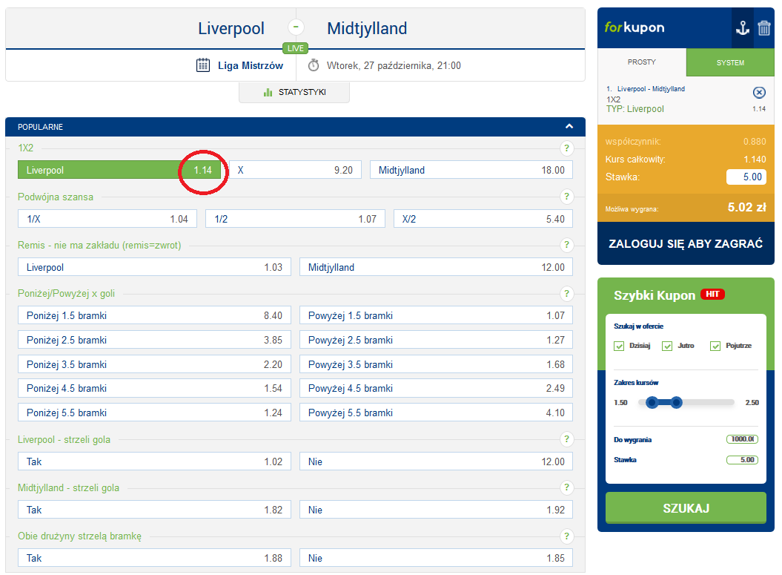Open the Liga Mistrzów league link

(251, 65)
